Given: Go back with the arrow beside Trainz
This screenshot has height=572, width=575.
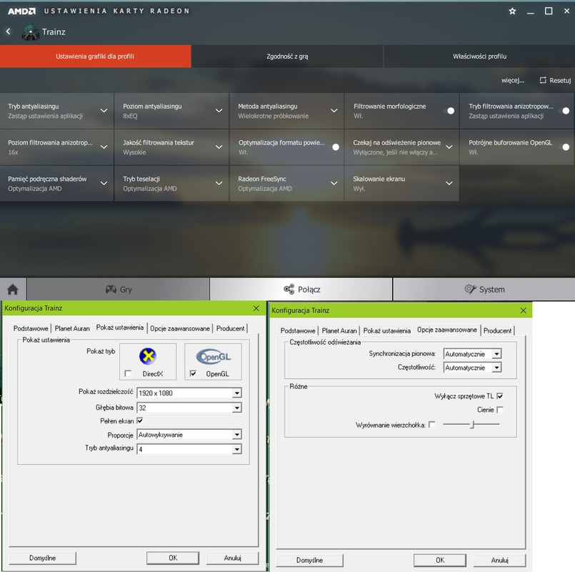Looking at the screenshot, I should pos(8,31).
